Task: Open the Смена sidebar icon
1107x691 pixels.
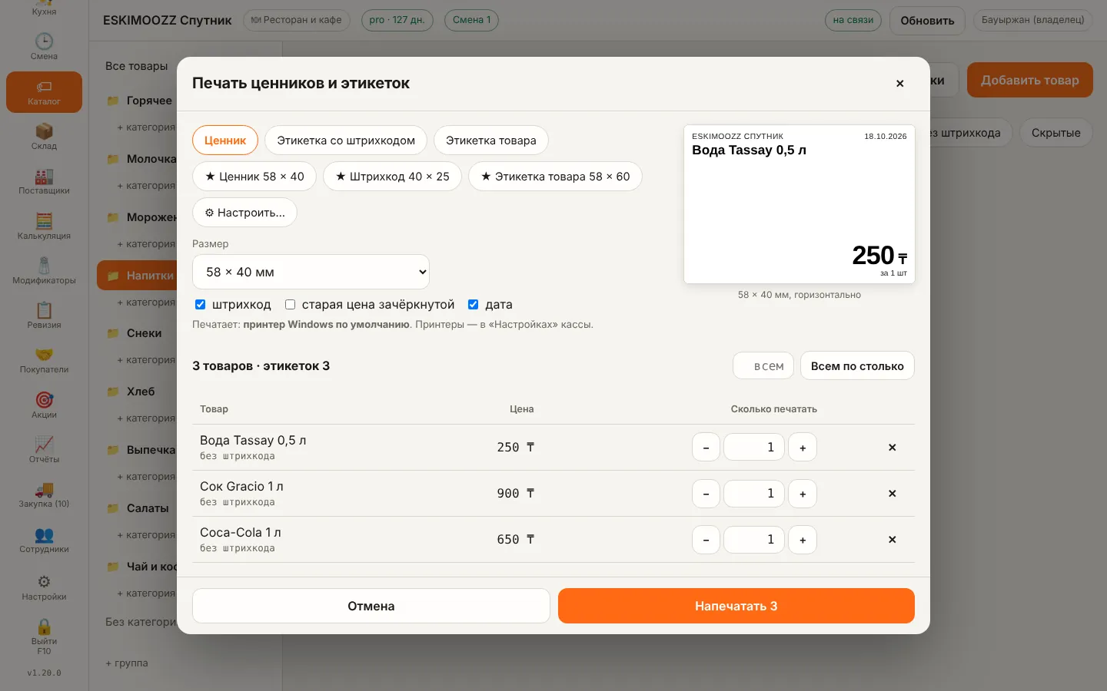Action: 44,47
